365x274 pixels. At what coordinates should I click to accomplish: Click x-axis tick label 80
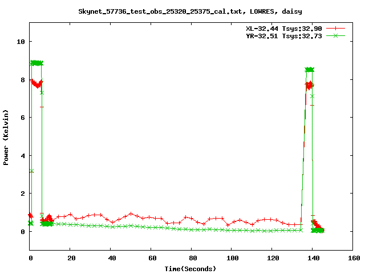click(193, 258)
